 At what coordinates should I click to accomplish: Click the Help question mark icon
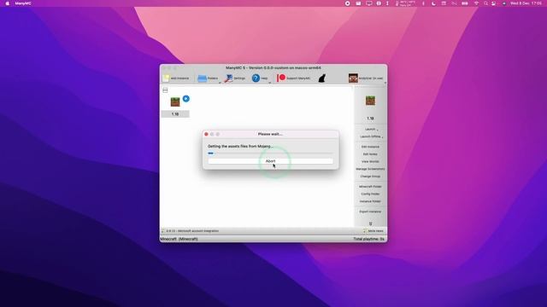pos(256,78)
